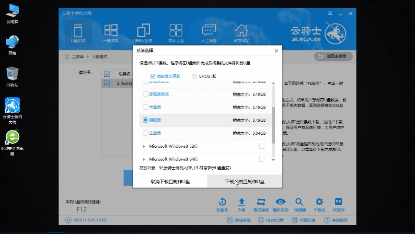This screenshot has width=415, height=234.
Task: Open the 人工服务 chat icon
Action: 209,33
